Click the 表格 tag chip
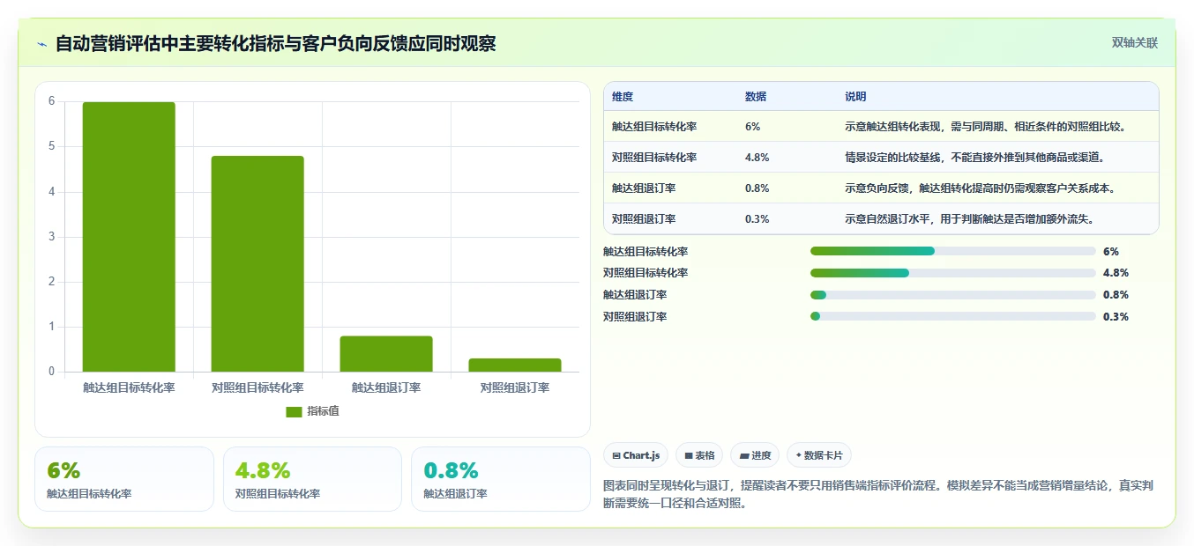Image resolution: width=1194 pixels, height=546 pixels. click(698, 455)
